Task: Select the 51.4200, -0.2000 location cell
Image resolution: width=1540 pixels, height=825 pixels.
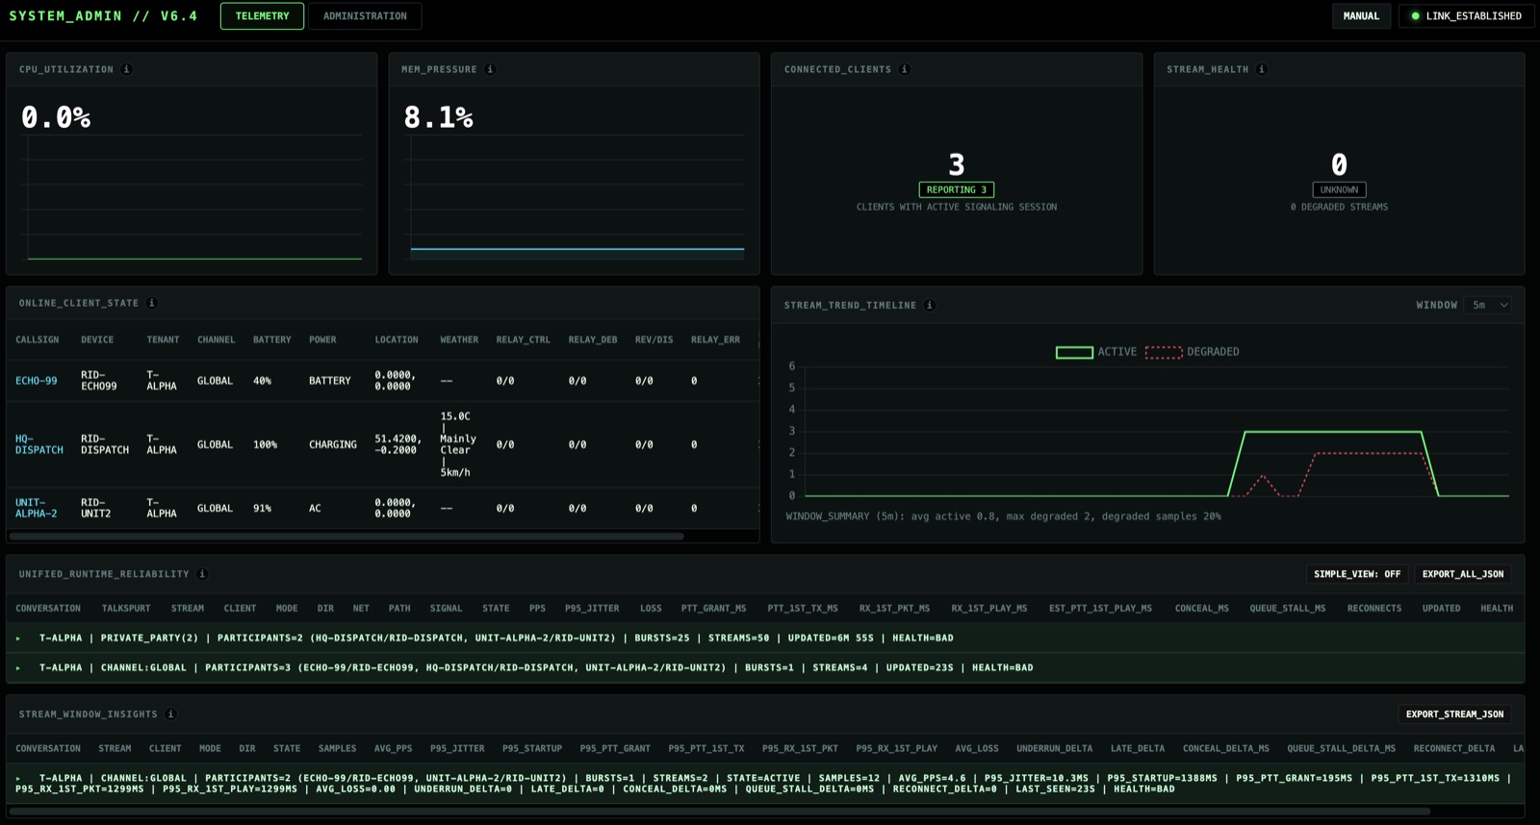Action: click(398, 444)
